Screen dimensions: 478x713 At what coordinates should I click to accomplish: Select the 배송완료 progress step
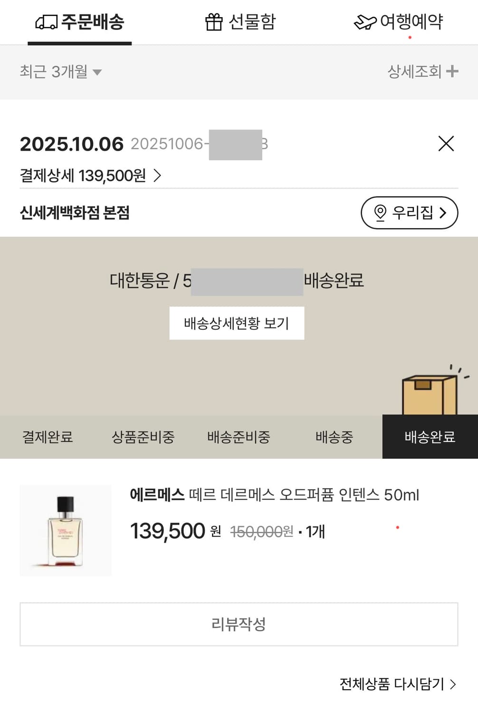point(430,437)
